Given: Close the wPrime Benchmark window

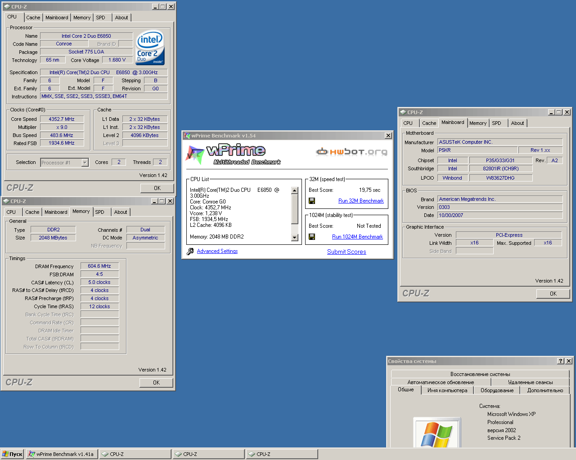Looking at the screenshot, I should click(x=388, y=136).
